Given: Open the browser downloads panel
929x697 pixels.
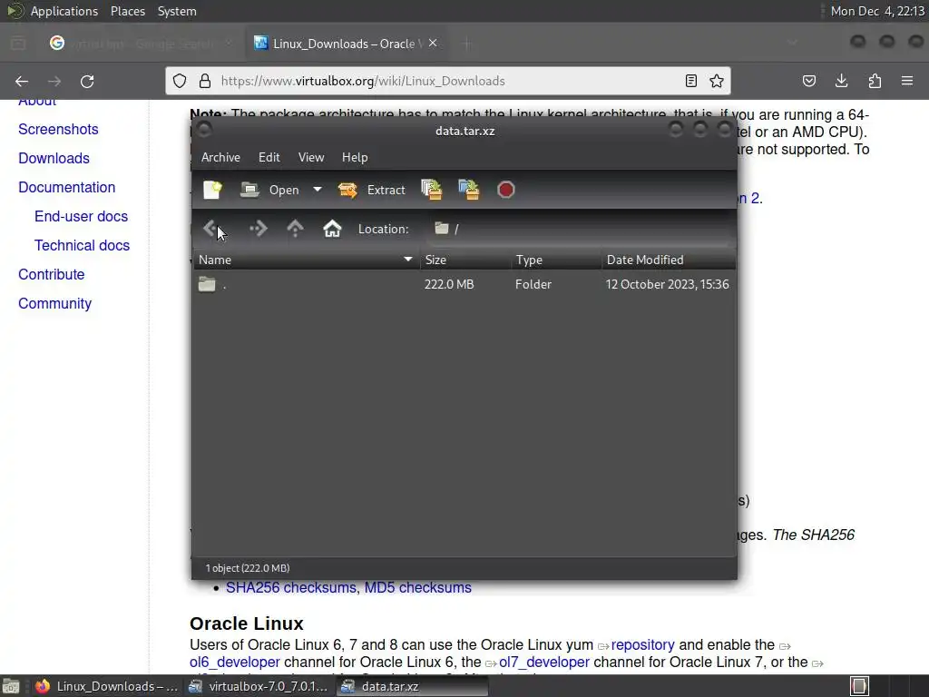Looking at the screenshot, I should [x=841, y=81].
